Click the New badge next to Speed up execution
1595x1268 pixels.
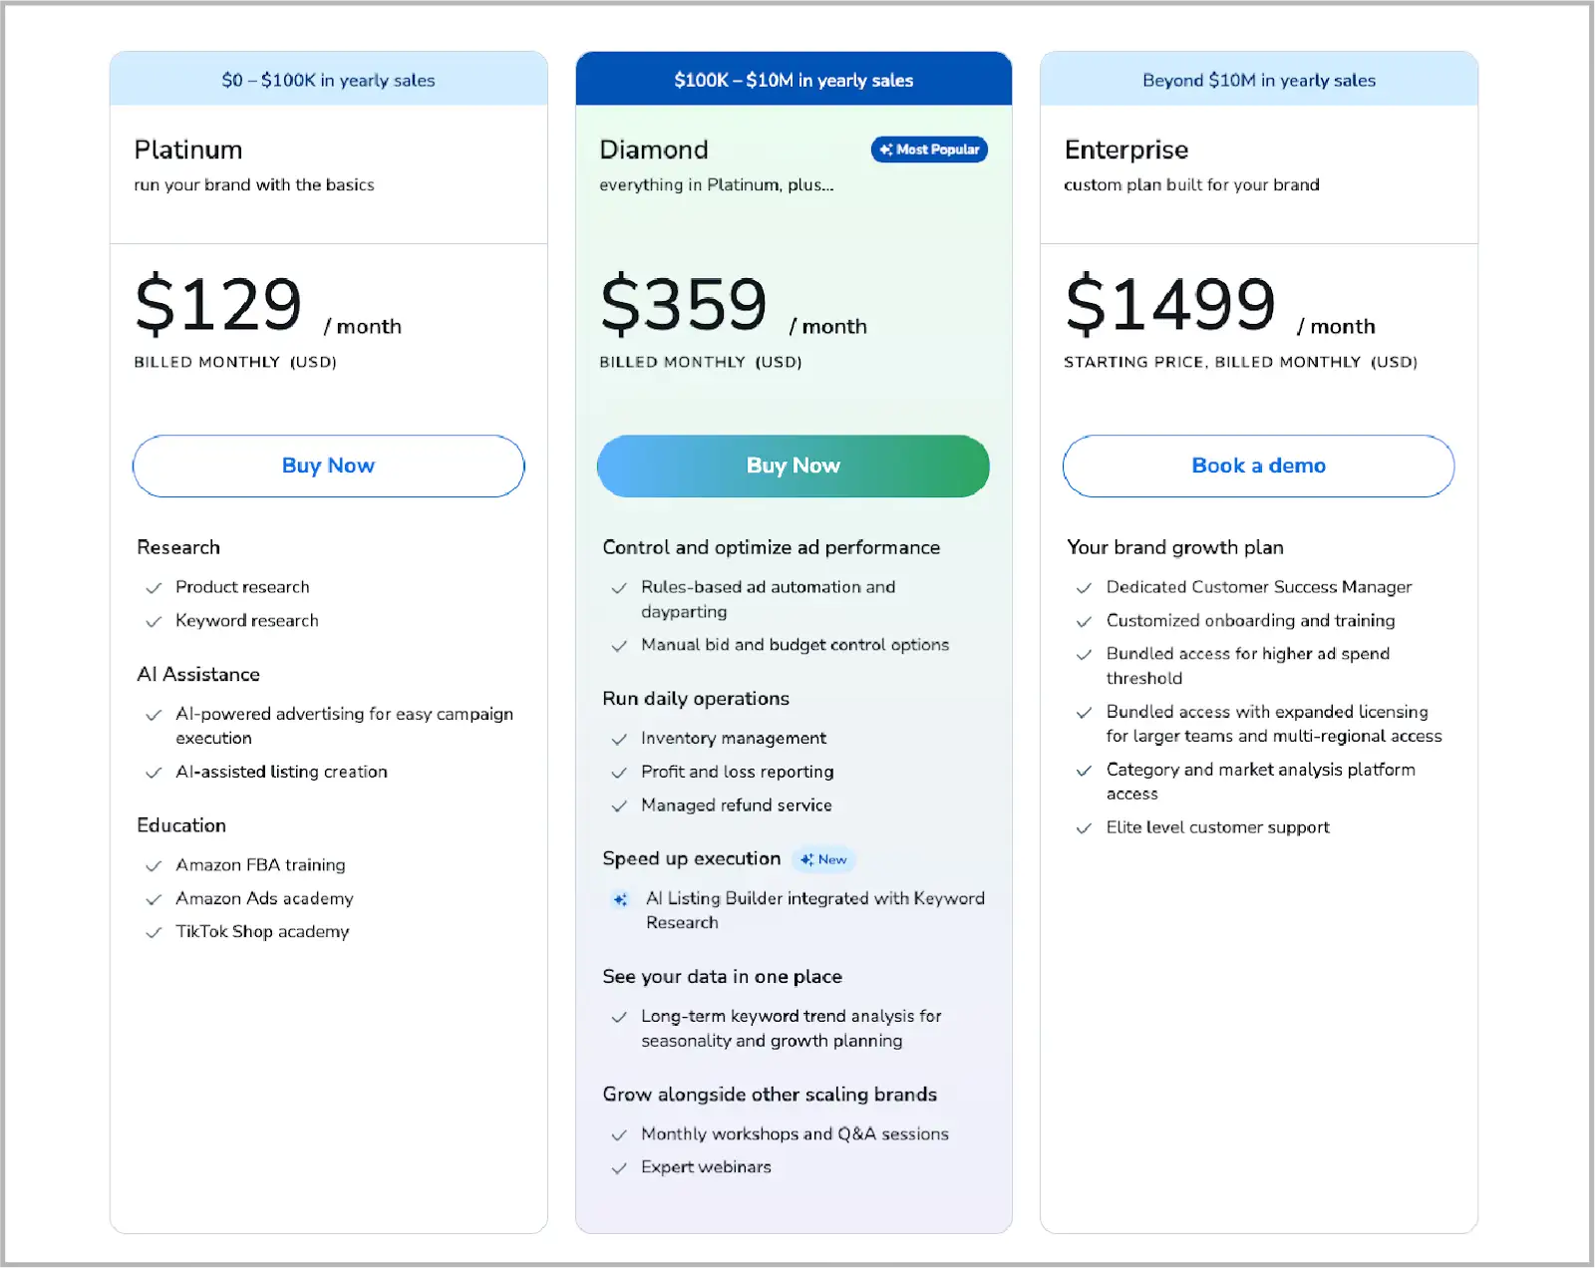(x=823, y=858)
